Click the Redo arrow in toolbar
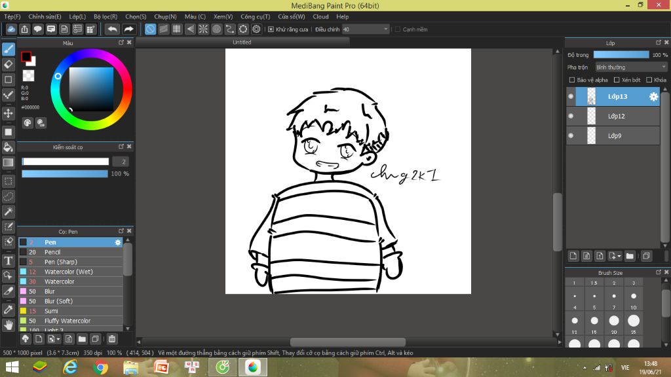The image size is (671, 377). tap(128, 29)
